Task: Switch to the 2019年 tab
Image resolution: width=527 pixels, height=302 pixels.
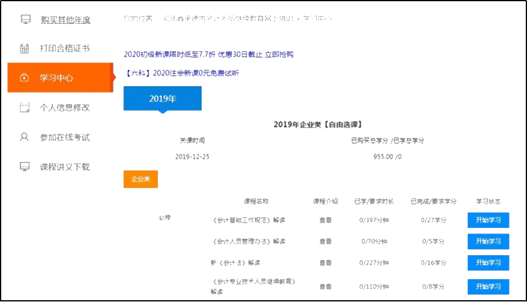Action: (162, 99)
